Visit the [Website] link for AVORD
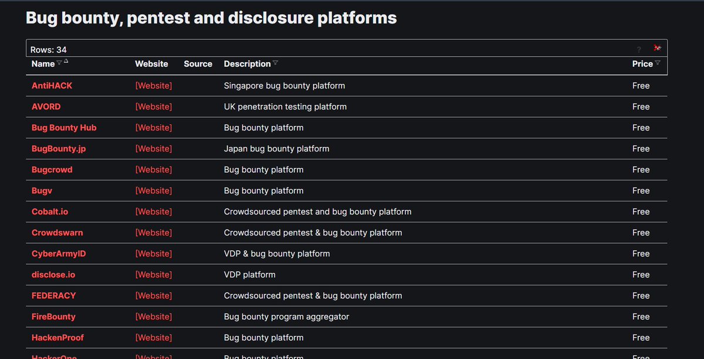 click(x=154, y=107)
